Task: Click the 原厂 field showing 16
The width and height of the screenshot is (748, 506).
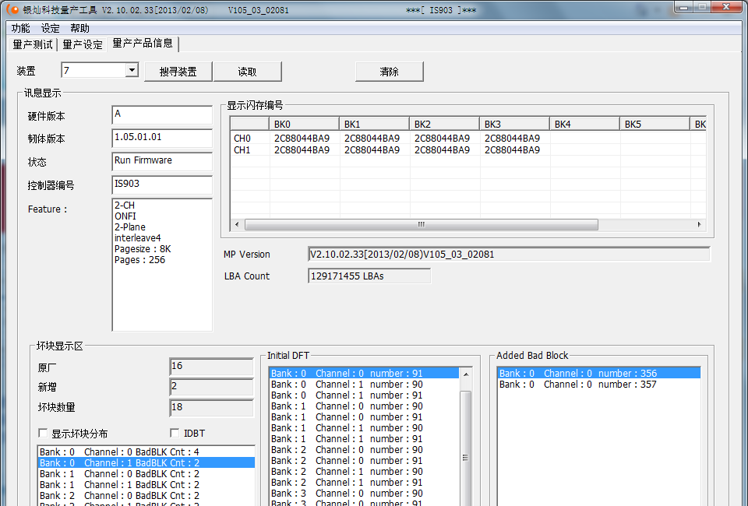Action: [x=211, y=367]
